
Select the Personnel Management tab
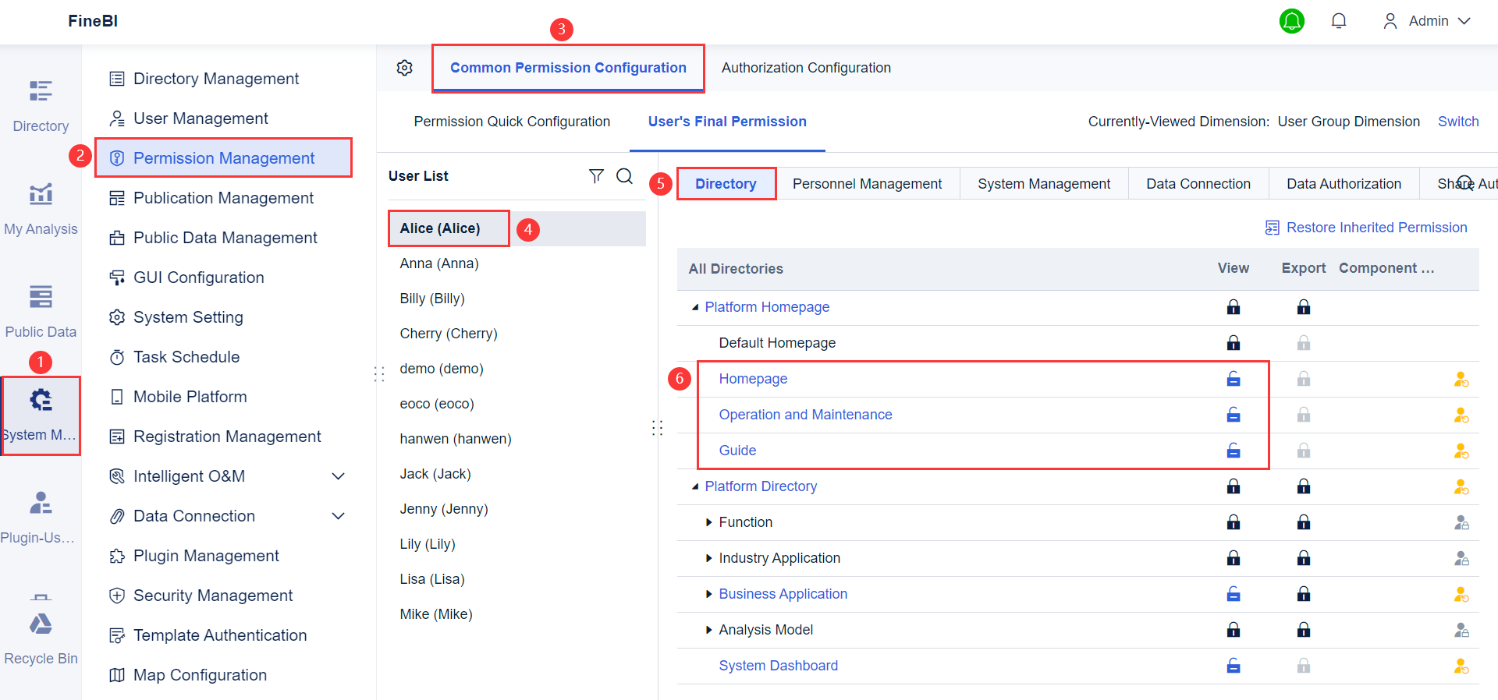pyautogui.click(x=868, y=184)
